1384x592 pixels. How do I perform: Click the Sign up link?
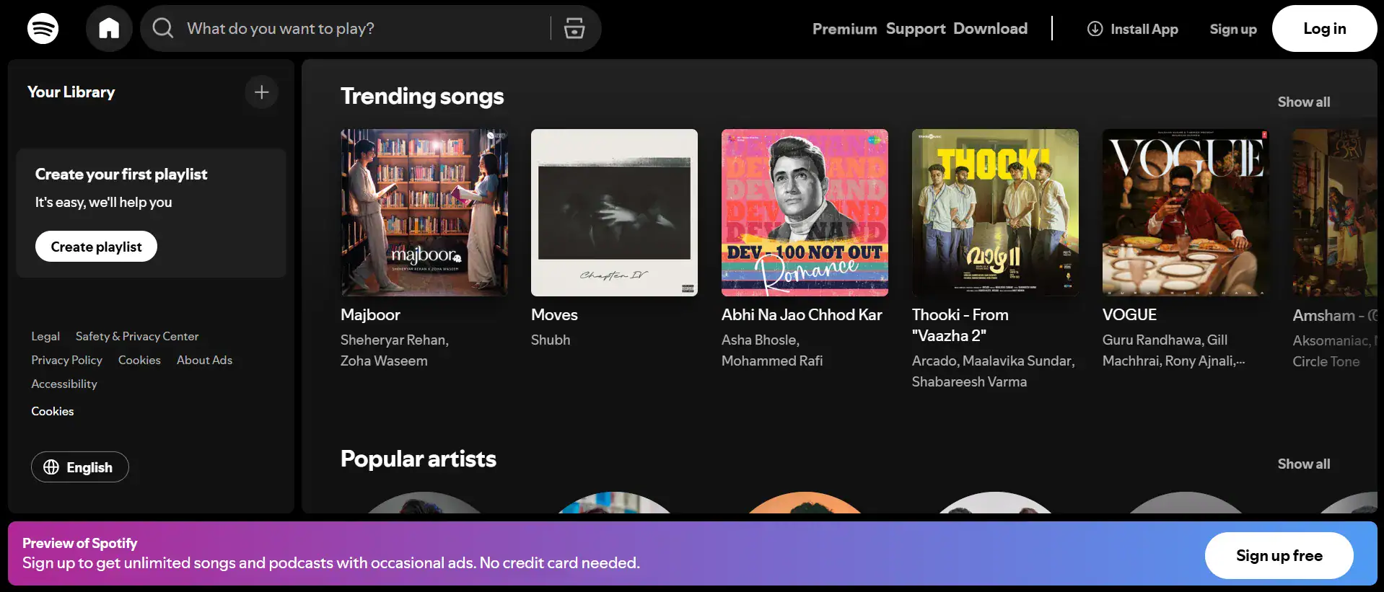pos(1233,29)
